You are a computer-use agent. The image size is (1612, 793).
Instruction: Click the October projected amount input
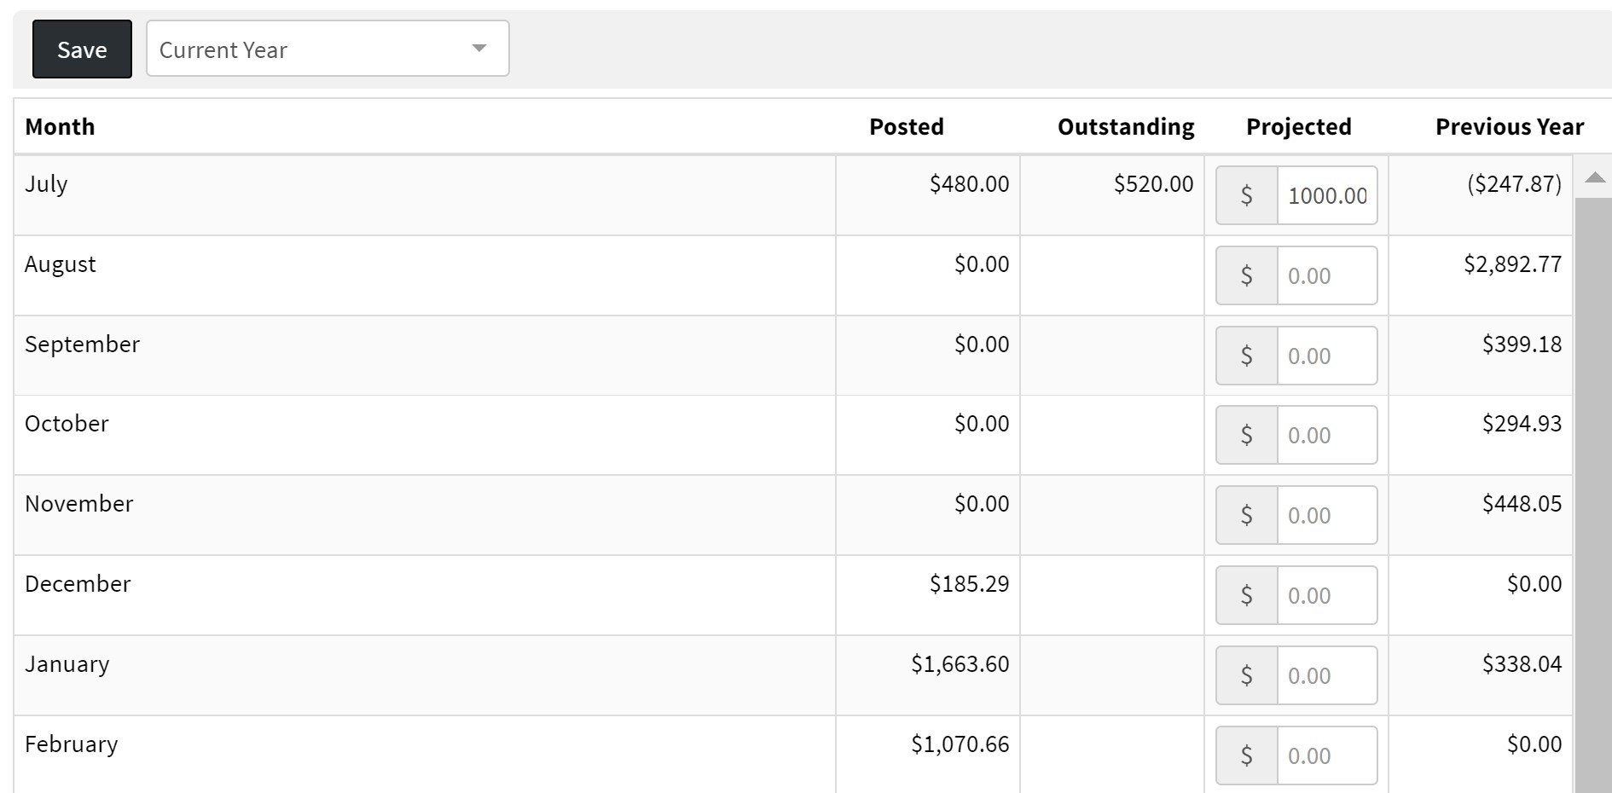pyautogui.click(x=1327, y=435)
